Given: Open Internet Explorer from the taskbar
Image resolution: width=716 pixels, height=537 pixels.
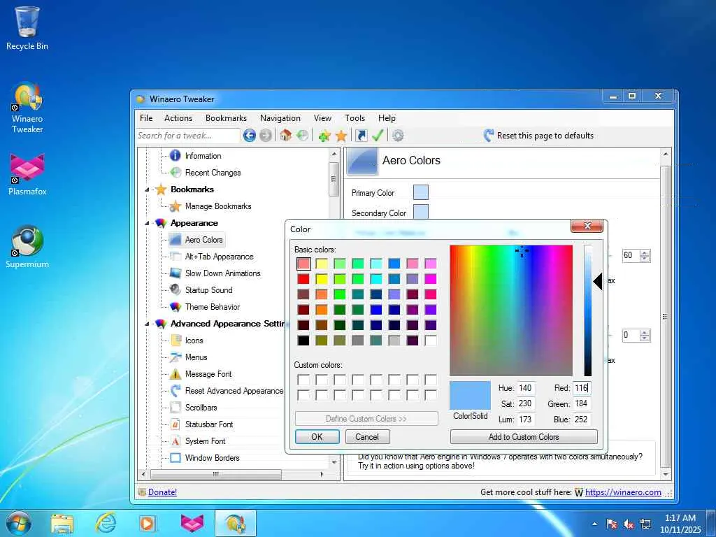Looking at the screenshot, I should (x=106, y=523).
